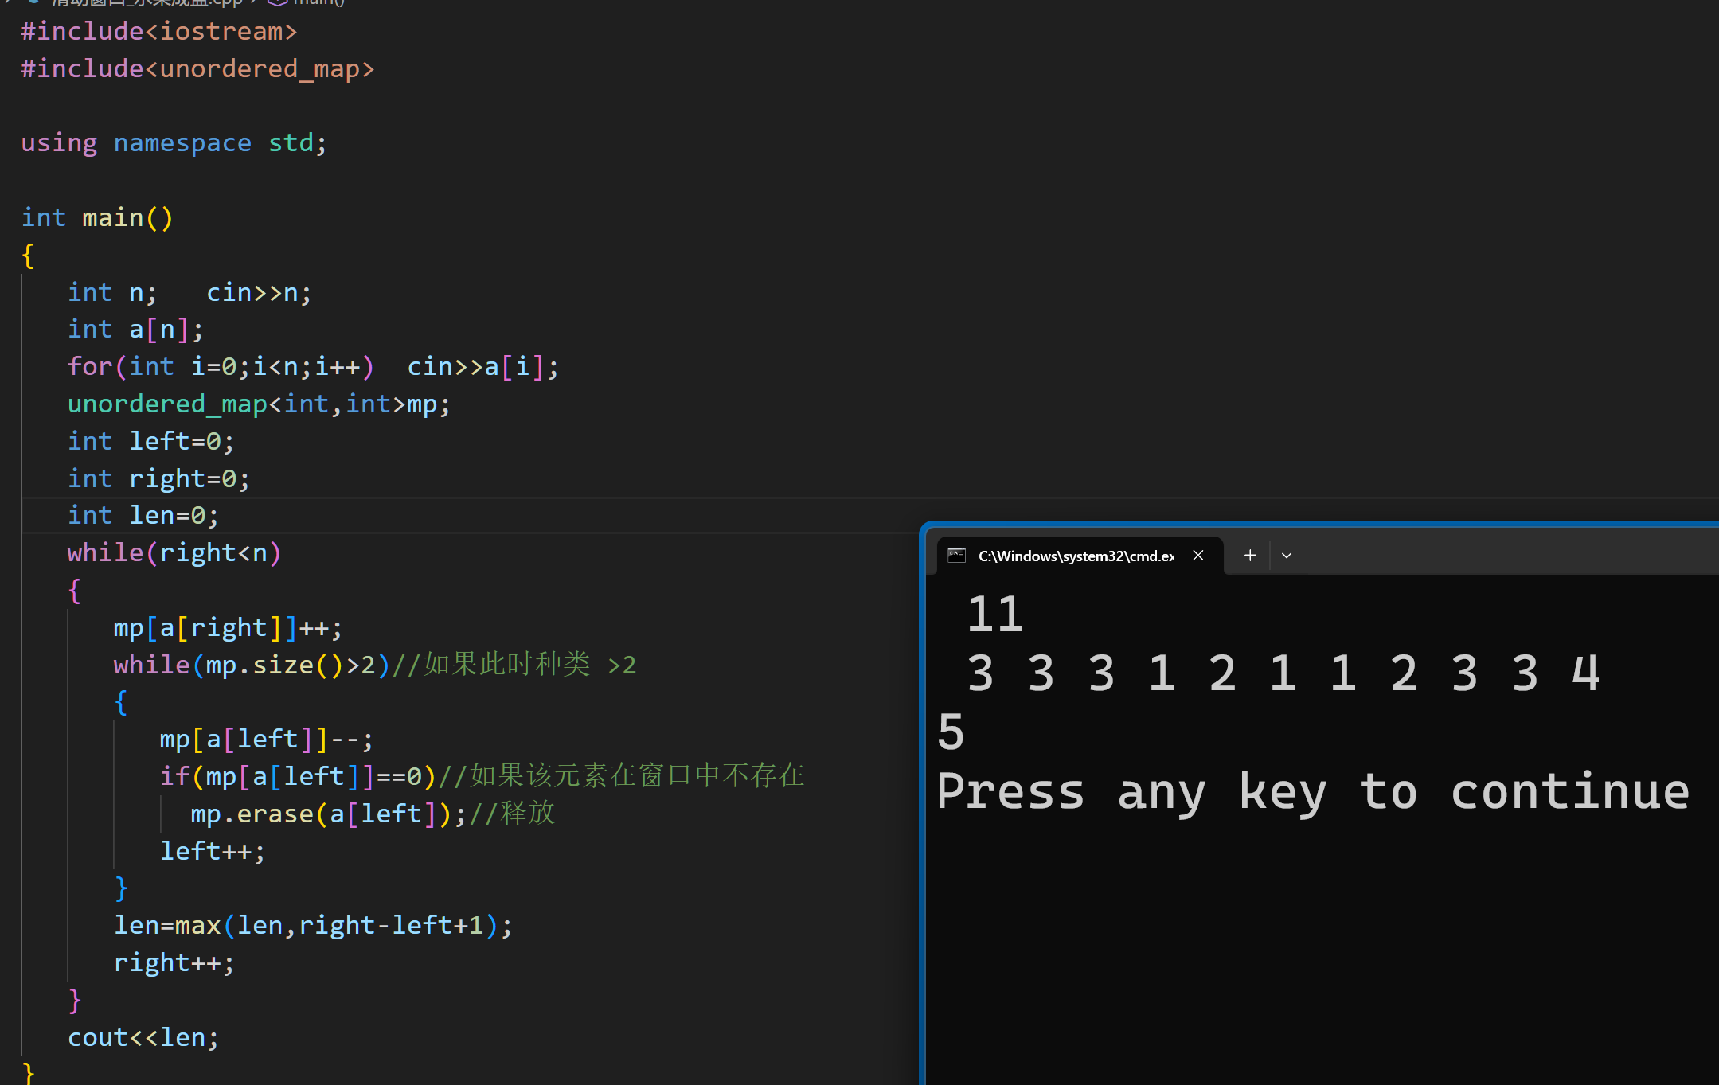This screenshot has height=1085, width=1719.
Task: Expand the terminal profiles dropdown chevron
Action: pyautogui.click(x=1287, y=556)
